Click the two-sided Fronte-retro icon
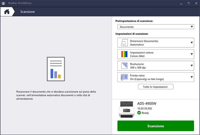This screenshot has width=200, height=135. (x=124, y=77)
